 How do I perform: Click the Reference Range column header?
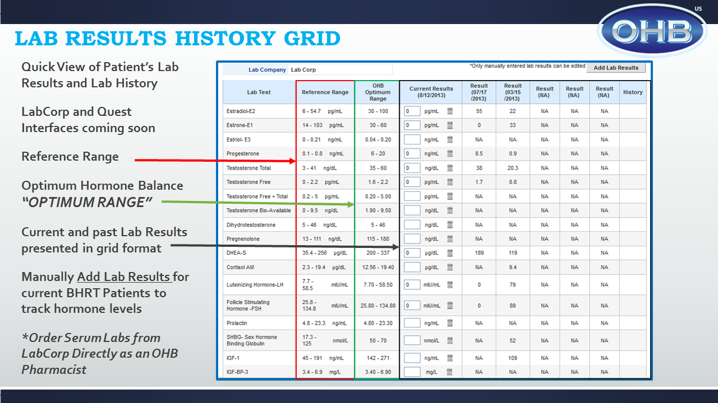(325, 92)
